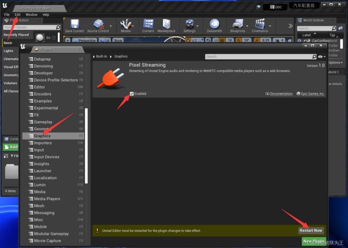Screen dimensions: 348x248
Task: Open the Blueprints toolbar icon
Action: (238, 26)
